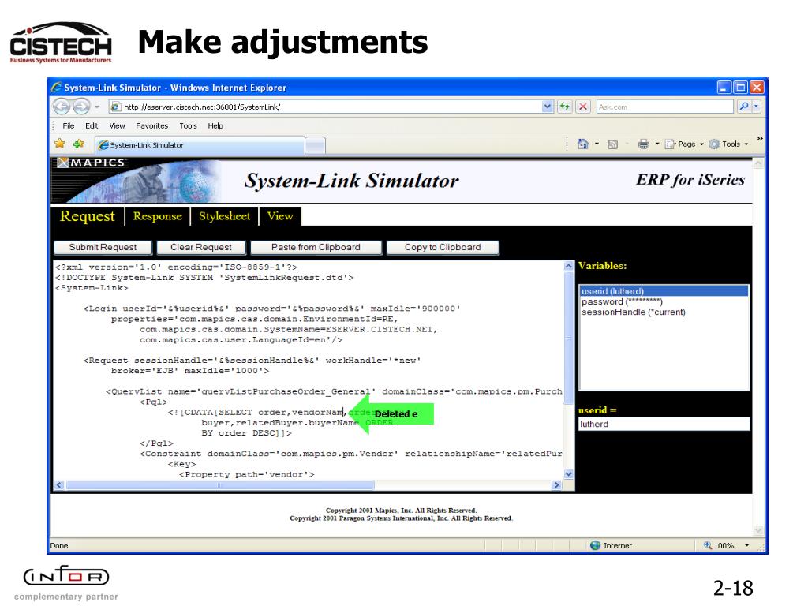This screenshot has width=808, height=606.
Task: Open the View menu in the menu bar
Action: [x=117, y=125]
